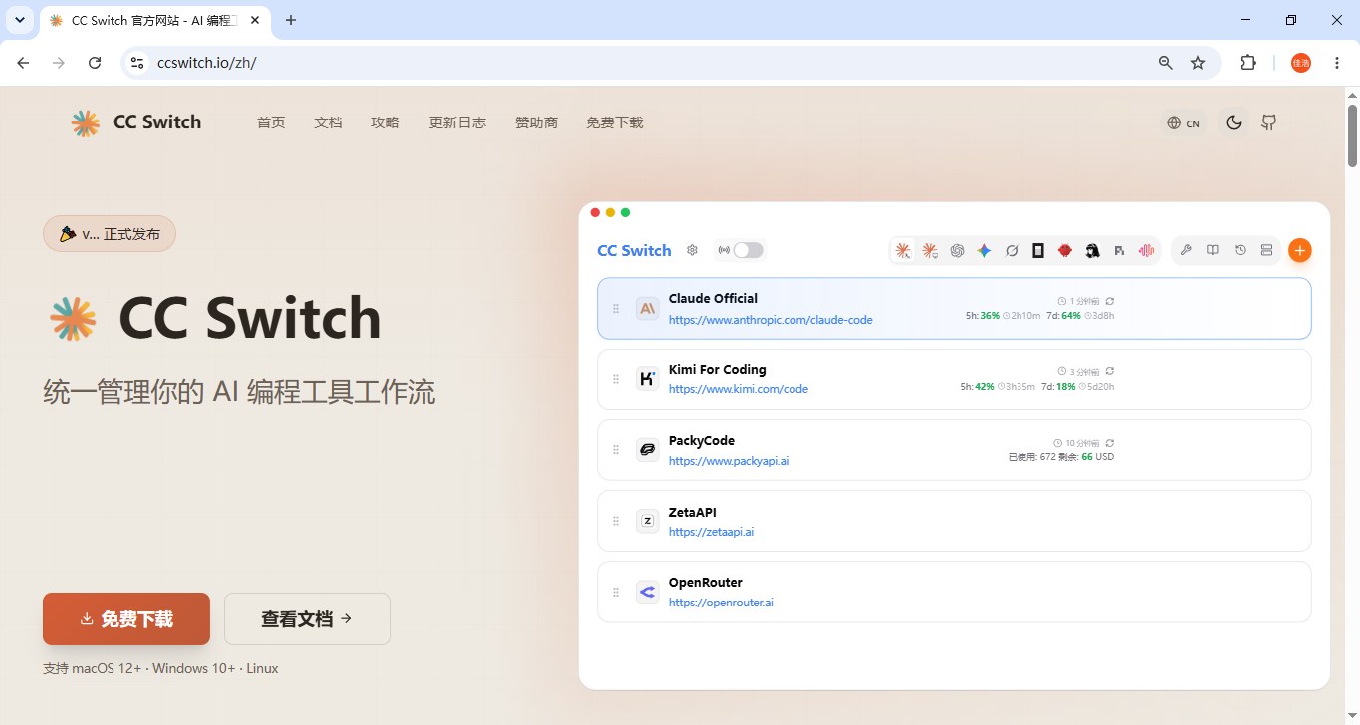Open the Chrome three-dot menu

(1337, 63)
